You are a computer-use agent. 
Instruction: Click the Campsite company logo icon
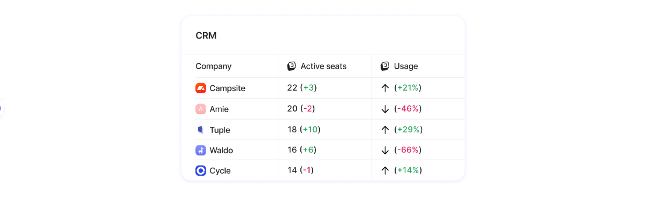201,88
